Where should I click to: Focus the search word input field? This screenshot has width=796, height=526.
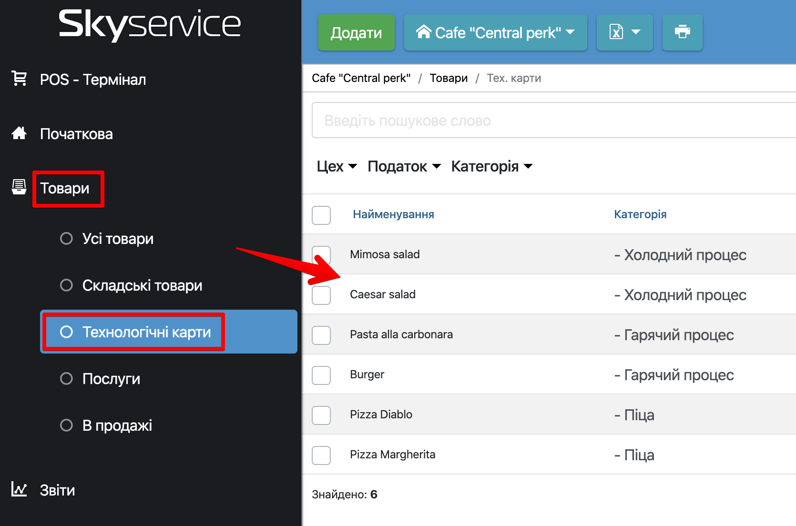pos(553,121)
